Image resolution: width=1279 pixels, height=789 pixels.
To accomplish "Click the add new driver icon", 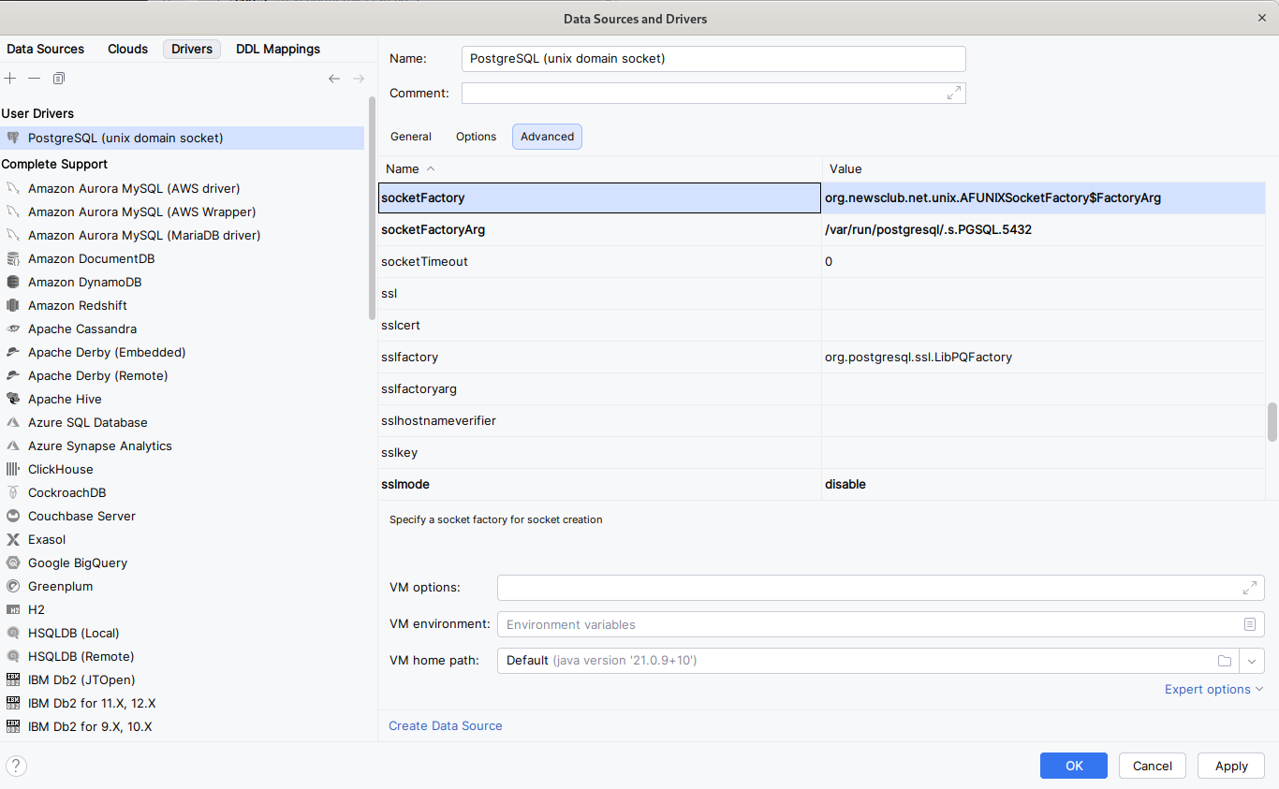I will tap(10, 79).
